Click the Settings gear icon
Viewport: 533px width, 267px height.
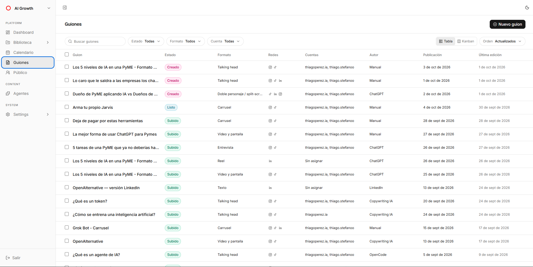(x=8, y=114)
